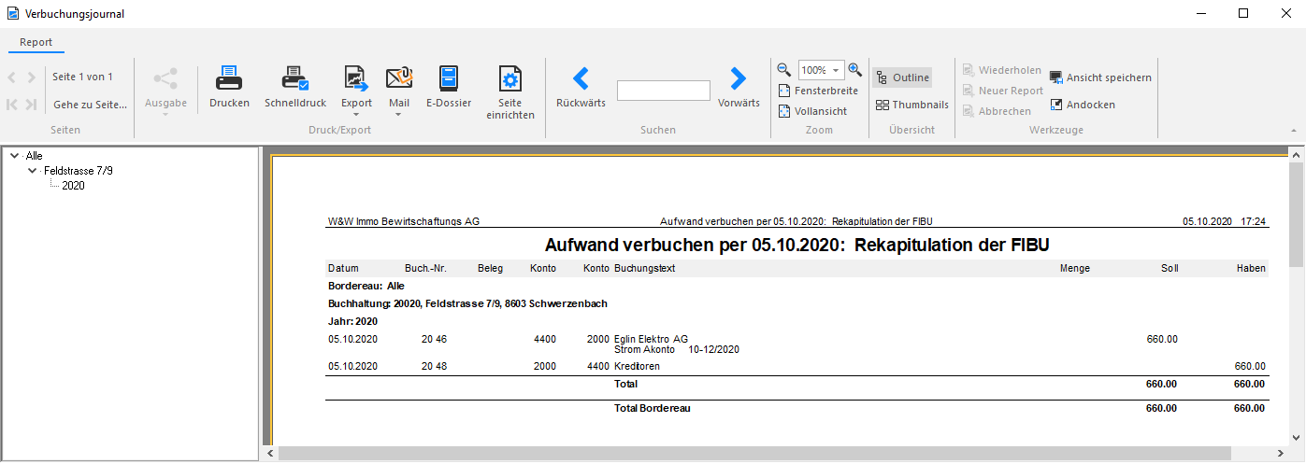The image size is (1306, 464).
Task: Click the Mail envelope icon
Action: click(399, 78)
